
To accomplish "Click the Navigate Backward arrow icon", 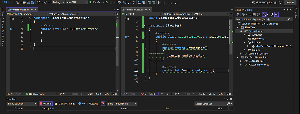I will pyautogui.click(x=5, y=2).
